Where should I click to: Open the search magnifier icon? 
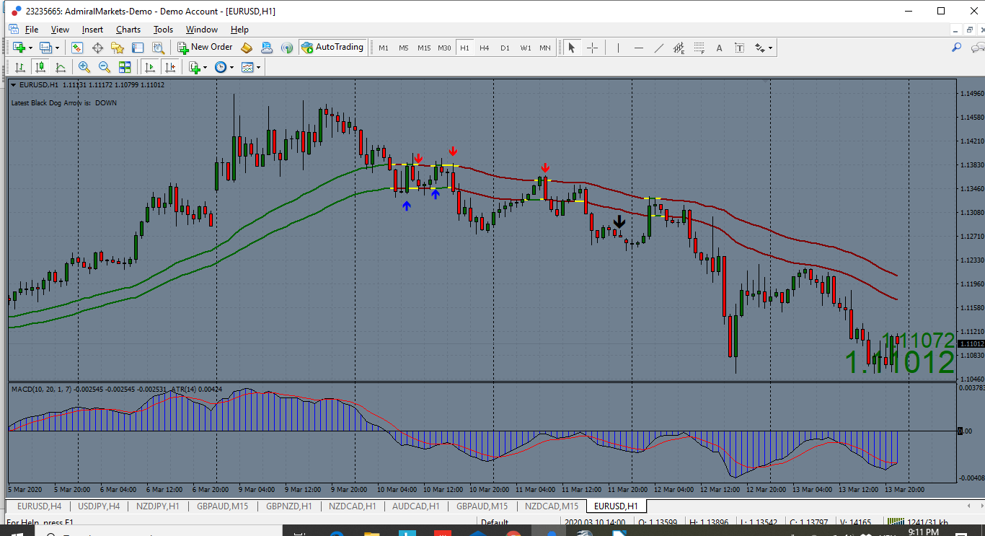pos(957,48)
